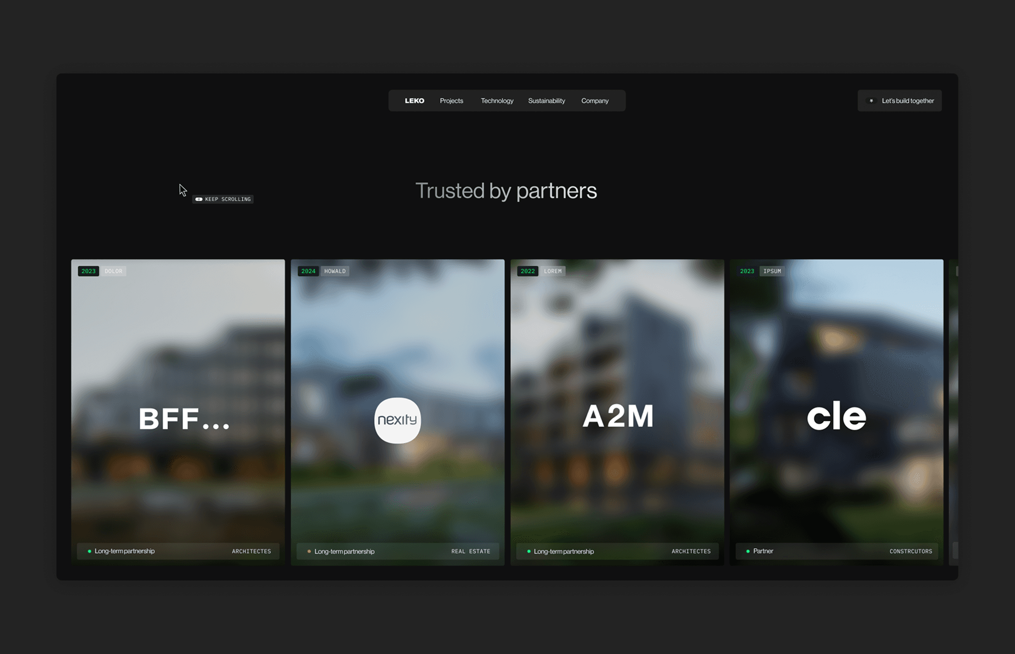Click the BFF... logo text
The width and height of the screenshot is (1015, 654).
tap(184, 419)
